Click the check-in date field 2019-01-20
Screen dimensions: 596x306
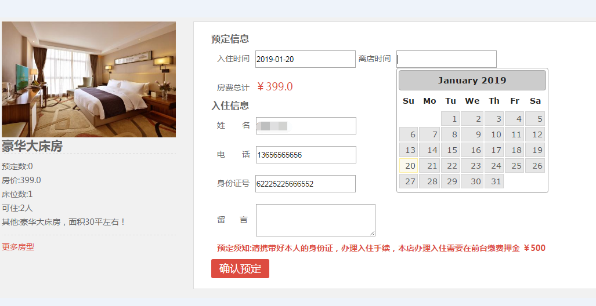pos(305,59)
